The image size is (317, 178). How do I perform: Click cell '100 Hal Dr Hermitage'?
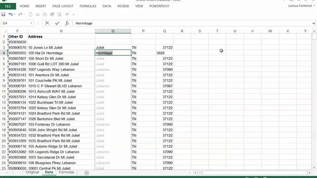[61, 53]
